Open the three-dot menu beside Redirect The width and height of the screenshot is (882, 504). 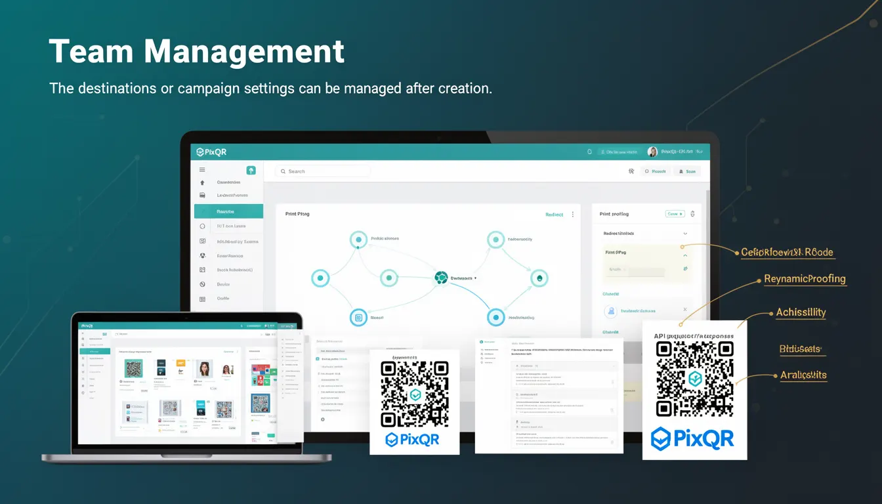[573, 215]
